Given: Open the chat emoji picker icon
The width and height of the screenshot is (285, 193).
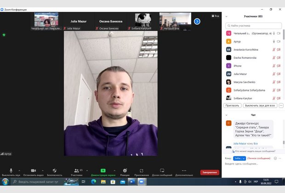Looking at the screenshot, I should coord(275,159).
